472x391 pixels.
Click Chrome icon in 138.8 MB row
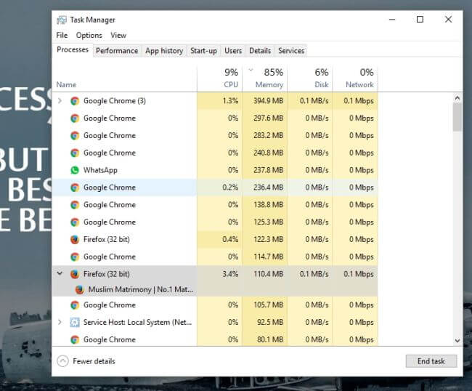pos(75,205)
